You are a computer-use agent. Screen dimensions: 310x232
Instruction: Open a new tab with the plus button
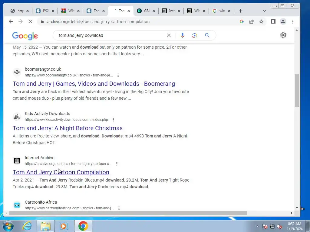click(240, 11)
